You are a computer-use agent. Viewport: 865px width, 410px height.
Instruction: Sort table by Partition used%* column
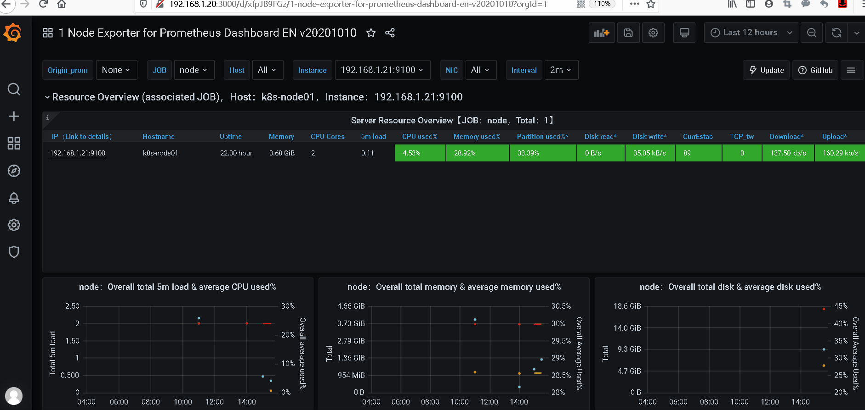(x=543, y=137)
